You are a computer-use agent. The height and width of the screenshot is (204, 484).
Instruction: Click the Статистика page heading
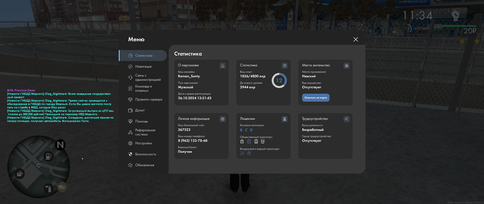(188, 54)
